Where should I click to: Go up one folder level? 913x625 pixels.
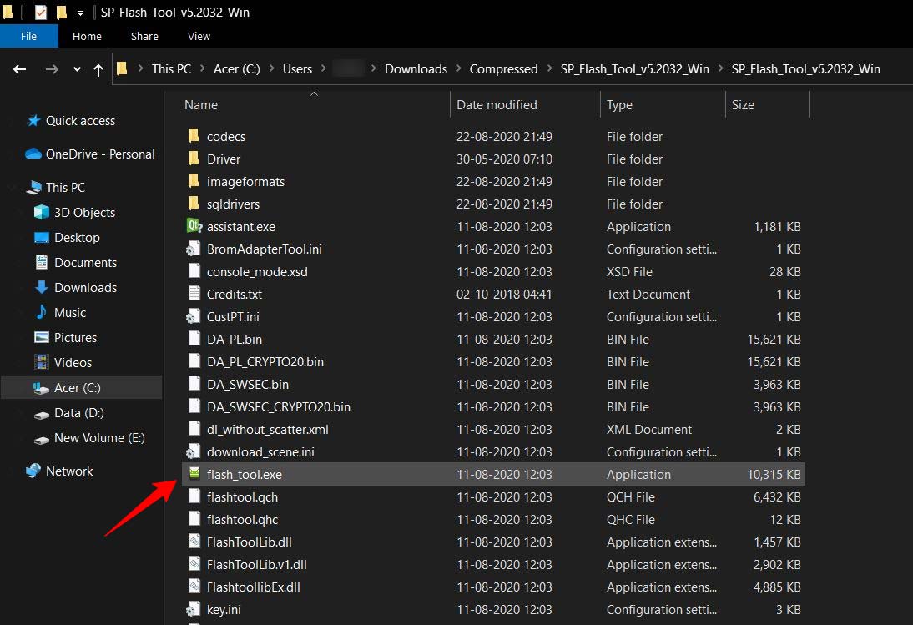tap(98, 70)
